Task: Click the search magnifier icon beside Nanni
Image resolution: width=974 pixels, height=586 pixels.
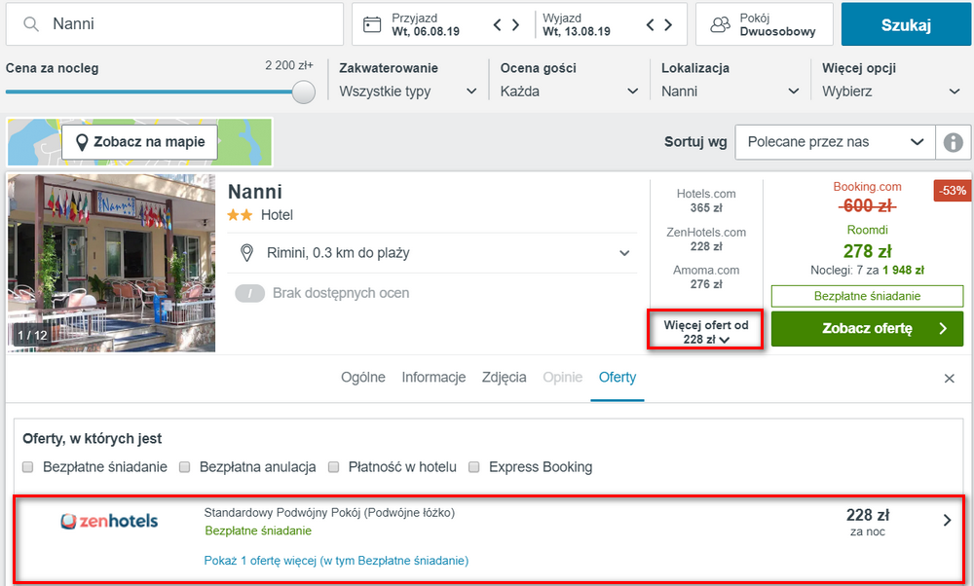Action: [30, 24]
